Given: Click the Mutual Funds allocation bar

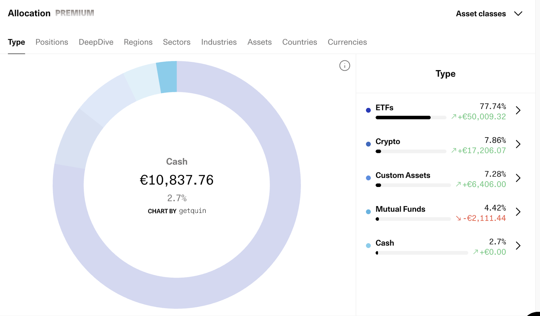Looking at the screenshot, I should point(413,219).
